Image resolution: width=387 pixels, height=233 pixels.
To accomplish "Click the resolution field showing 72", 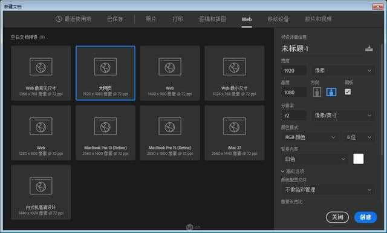I will coord(294,116).
